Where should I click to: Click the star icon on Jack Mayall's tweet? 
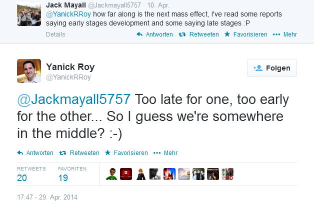227,34
